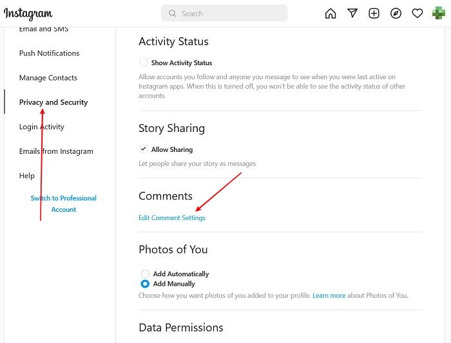The image size is (451, 343).
Task: Open activity feed heart icon
Action: tap(417, 14)
